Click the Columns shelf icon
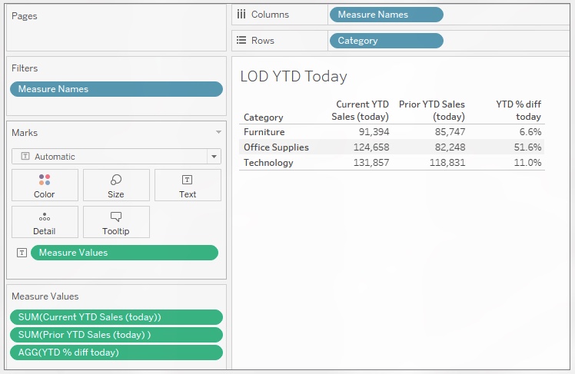Screen dimensions: 575x374 tap(241, 15)
